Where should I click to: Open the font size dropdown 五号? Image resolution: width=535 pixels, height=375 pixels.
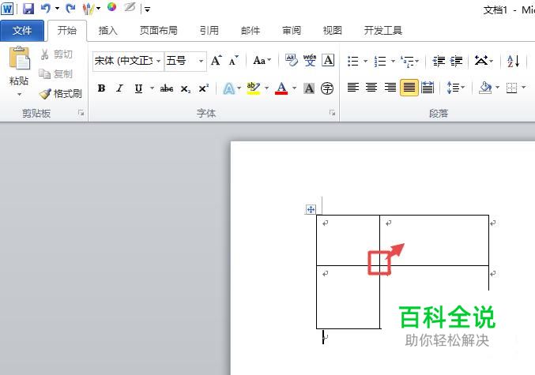(201, 62)
